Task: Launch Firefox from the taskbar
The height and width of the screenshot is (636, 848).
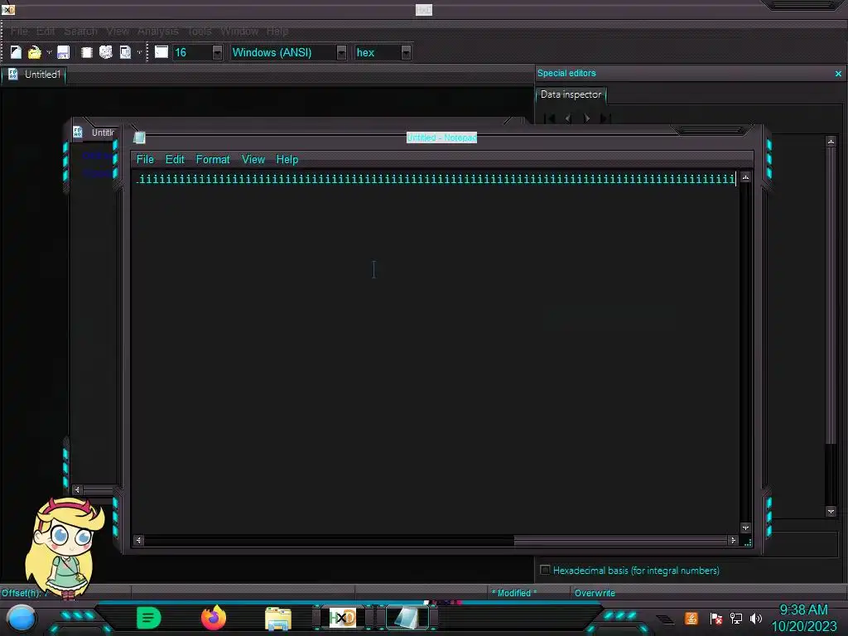Action: 214,618
